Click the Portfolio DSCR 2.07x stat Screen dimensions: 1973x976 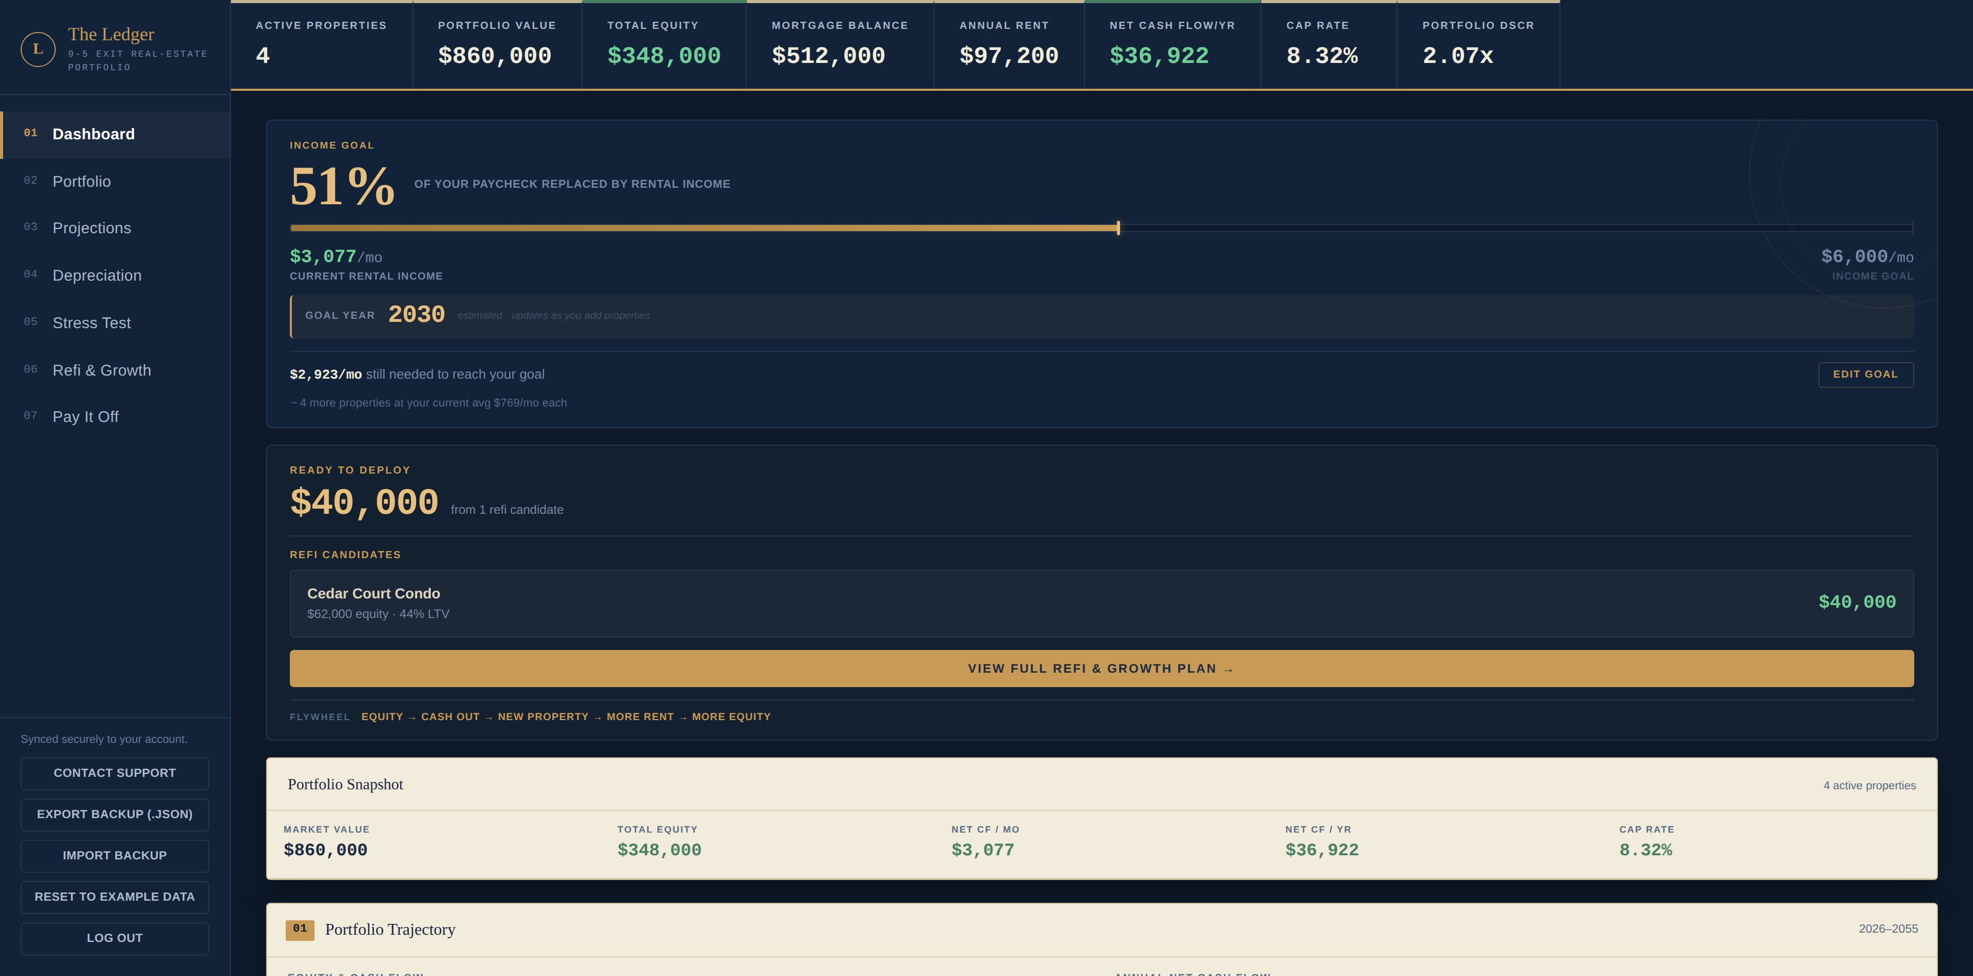tap(1478, 45)
